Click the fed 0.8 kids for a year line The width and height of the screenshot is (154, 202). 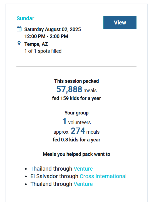pyautogui.click(x=76, y=140)
